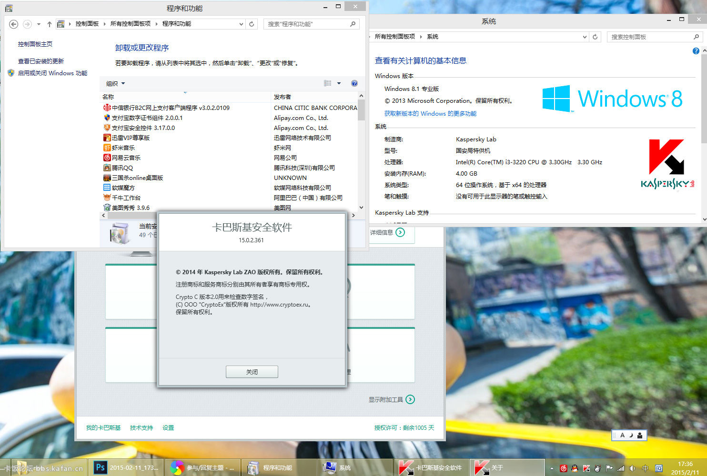The image size is (707, 476).
Task: Expand address dropdown in 系统 window
Action: coord(585,37)
